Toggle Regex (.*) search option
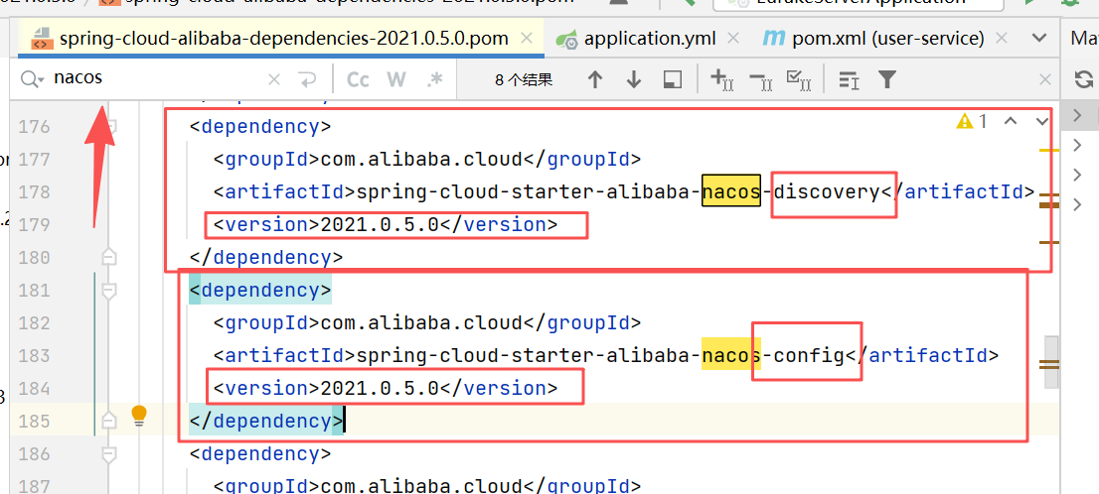Screen dimensions: 1099x494 (x=435, y=79)
